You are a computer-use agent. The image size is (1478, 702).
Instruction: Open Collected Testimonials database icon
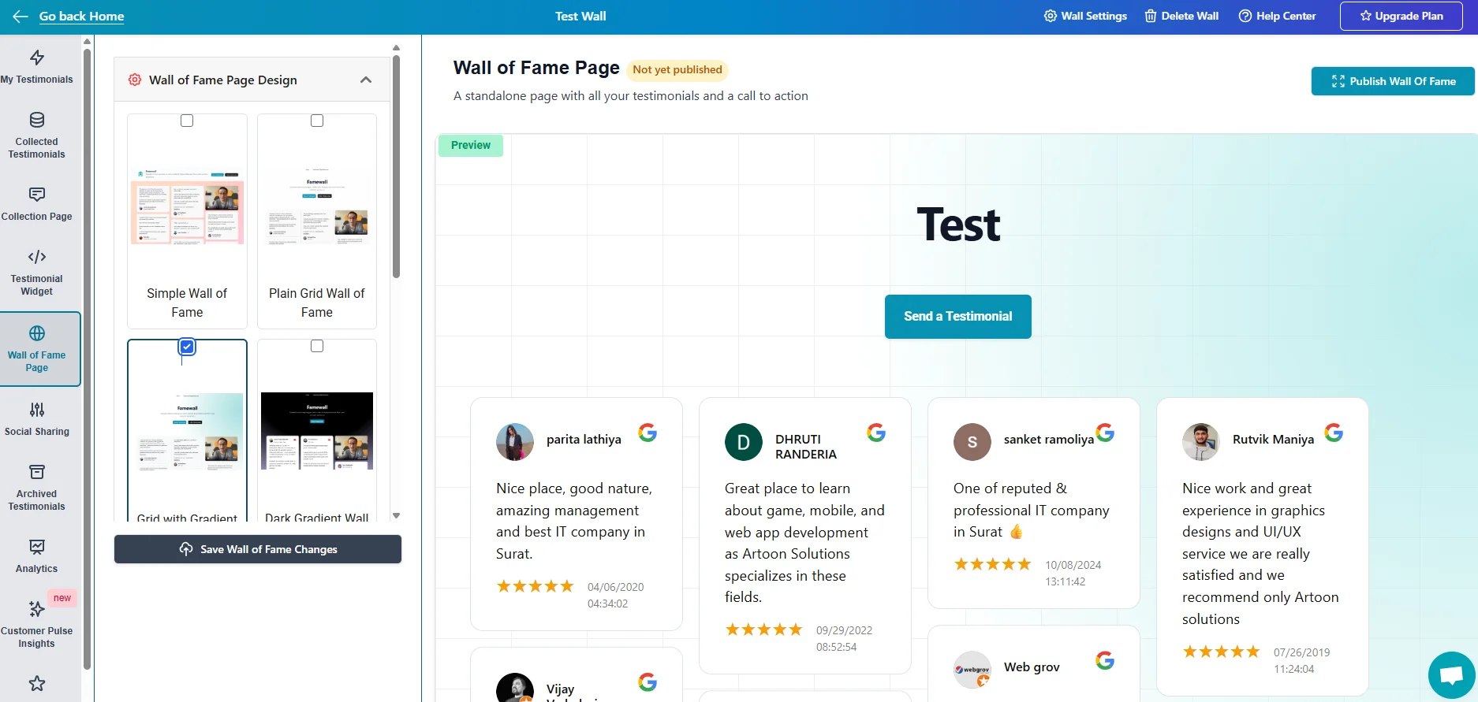coord(37,120)
